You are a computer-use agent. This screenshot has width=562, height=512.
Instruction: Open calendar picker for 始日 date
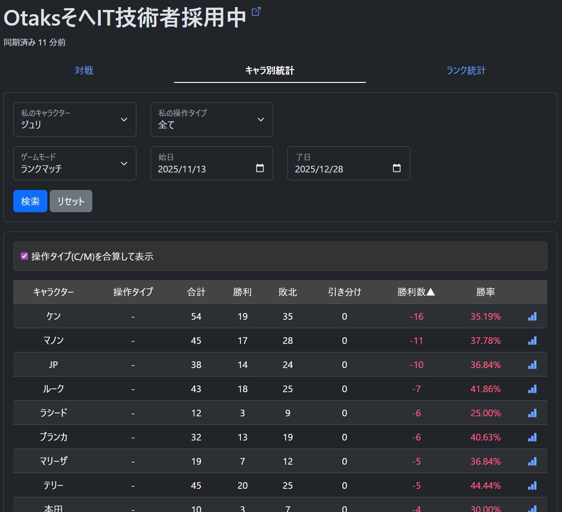click(260, 168)
